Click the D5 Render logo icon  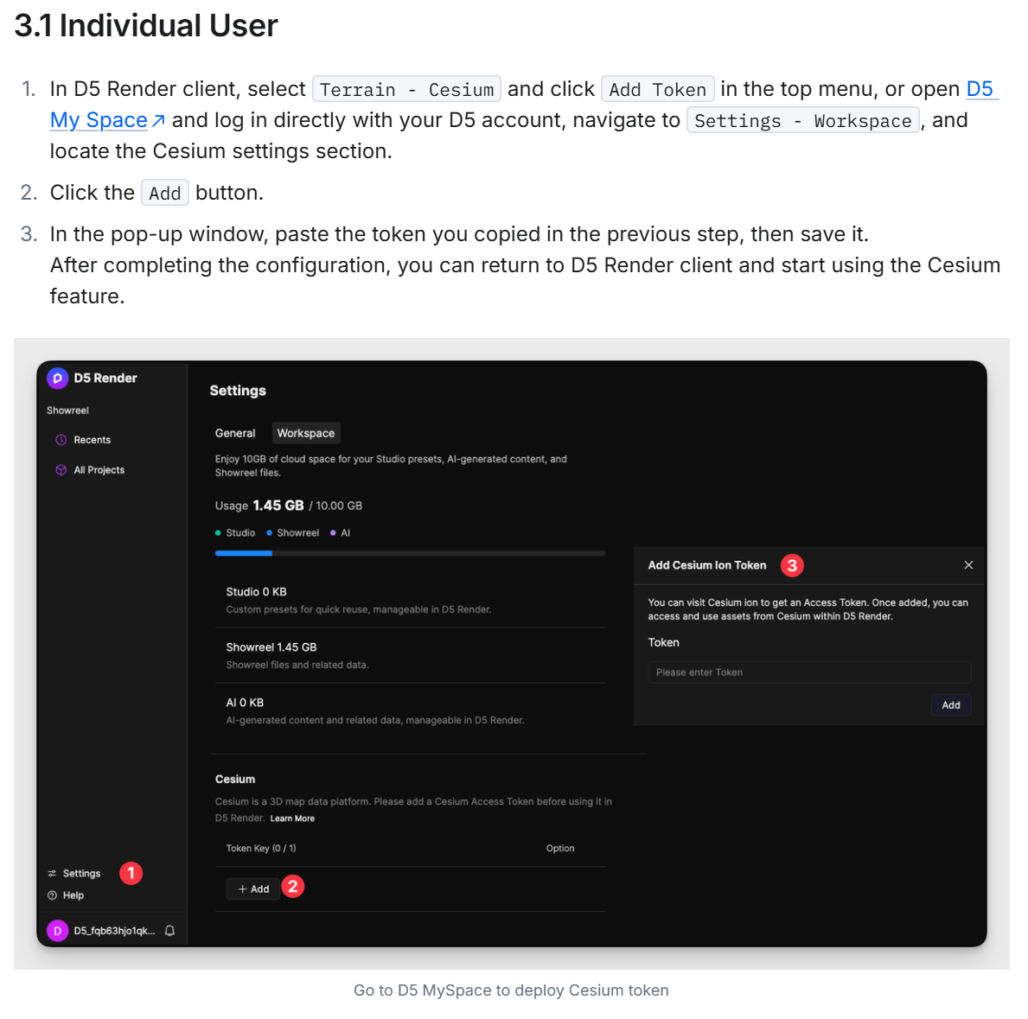point(57,379)
